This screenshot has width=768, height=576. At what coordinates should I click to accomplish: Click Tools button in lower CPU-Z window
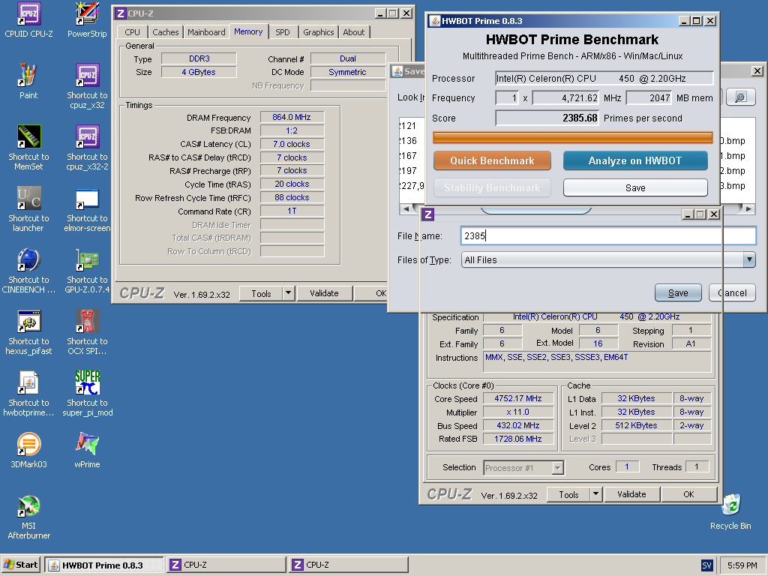(568, 494)
